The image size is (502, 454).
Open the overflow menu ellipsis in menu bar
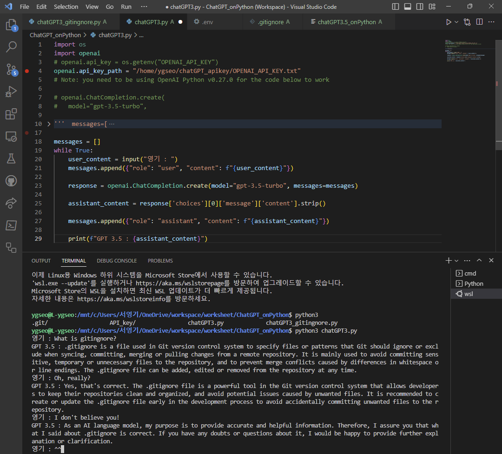point(144,7)
